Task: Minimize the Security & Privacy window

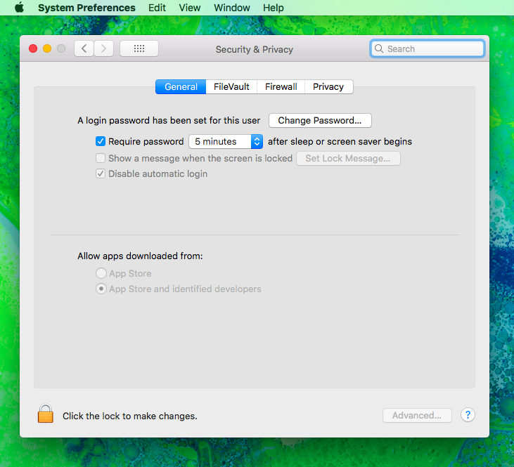Action: (x=47, y=48)
